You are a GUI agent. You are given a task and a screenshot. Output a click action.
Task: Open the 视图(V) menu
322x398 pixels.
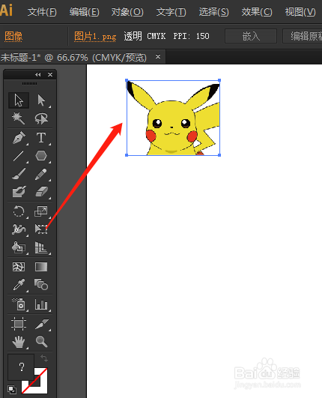[x=300, y=12]
